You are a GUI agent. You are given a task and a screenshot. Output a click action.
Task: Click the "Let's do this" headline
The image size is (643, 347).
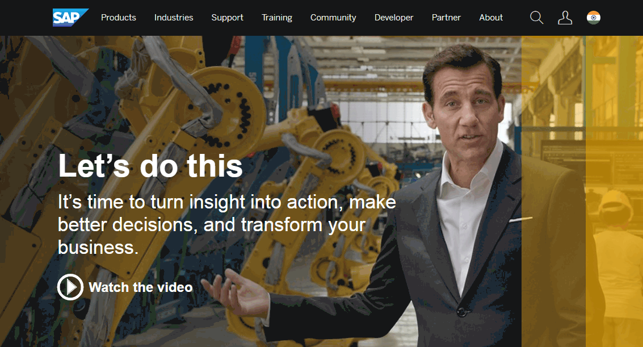[150, 166]
